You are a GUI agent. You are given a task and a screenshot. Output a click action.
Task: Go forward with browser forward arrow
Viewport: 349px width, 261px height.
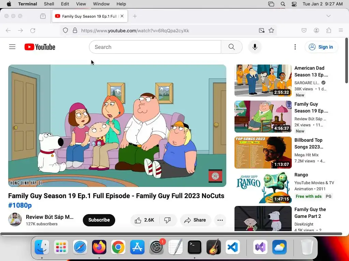click(20, 30)
